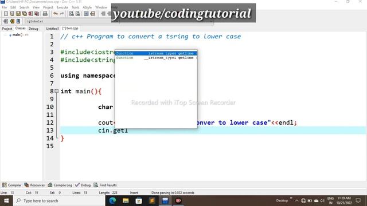Click the volume tray icon

coord(322,201)
